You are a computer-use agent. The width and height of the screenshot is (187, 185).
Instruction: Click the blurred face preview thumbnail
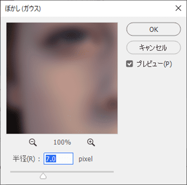(x=62, y=78)
